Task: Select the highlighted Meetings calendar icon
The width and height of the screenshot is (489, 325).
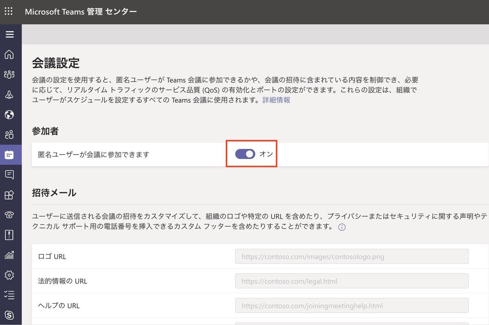Action: pyautogui.click(x=9, y=155)
